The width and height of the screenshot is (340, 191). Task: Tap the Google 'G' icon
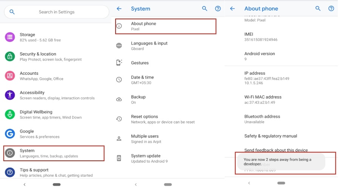[x=10, y=134]
